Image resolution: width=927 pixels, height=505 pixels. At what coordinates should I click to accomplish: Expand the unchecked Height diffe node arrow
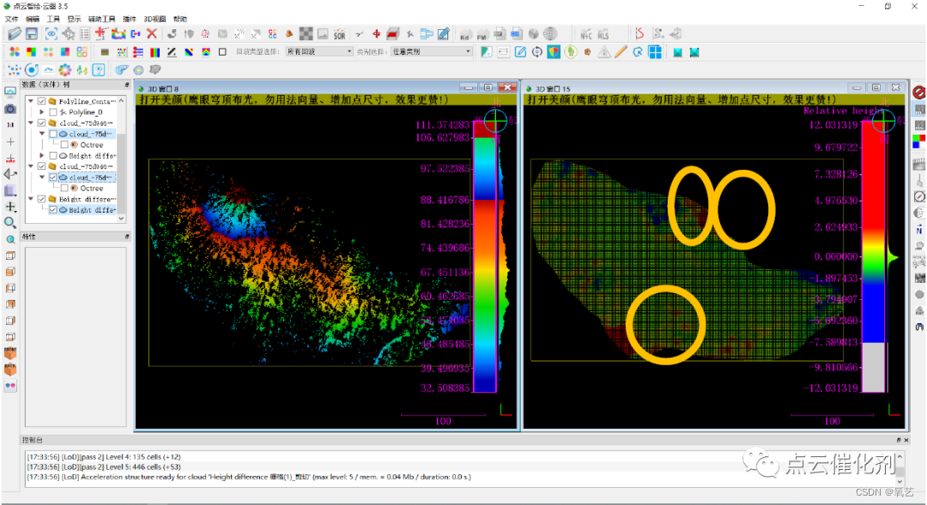[x=42, y=155]
